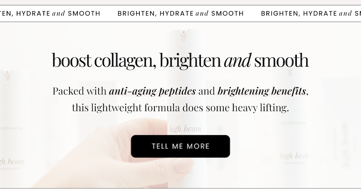Screen dimensions: 361x193
Task: Click the bold 'anti-aging peptides' text
Action: (x=152, y=91)
